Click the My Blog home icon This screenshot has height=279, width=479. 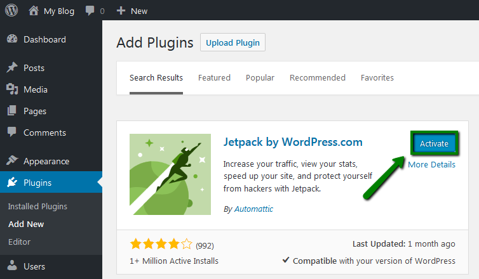(x=34, y=11)
